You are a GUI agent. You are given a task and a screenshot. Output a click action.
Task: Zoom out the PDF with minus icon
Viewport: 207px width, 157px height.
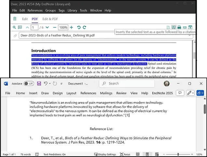click(55, 27)
